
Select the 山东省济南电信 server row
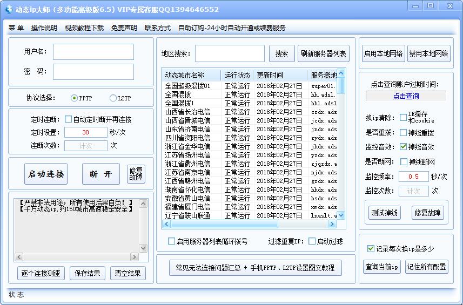click(x=250, y=129)
